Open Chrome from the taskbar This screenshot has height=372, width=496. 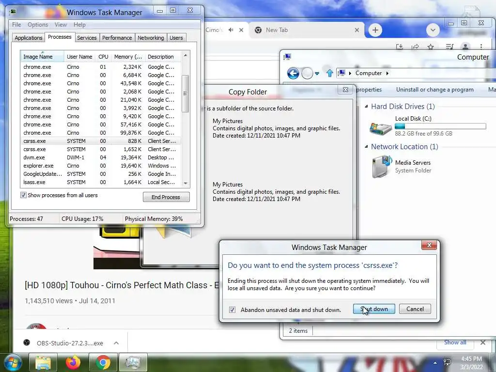103,362
